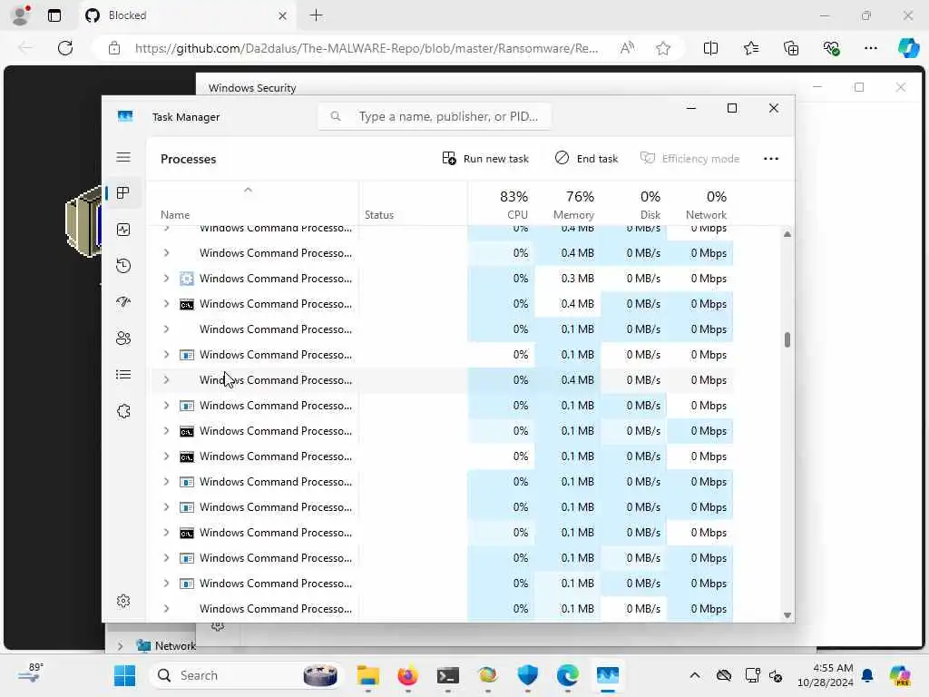This screenshot has height=697, width=929.
Task: Sort processes by Name column
Action: pyautogui.click(x=252, y=204)
